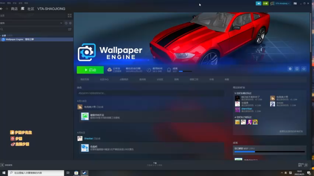View all friends who play link
This screenshot has width=314, height=176.
pyautogui.click(x=291, y=131)
